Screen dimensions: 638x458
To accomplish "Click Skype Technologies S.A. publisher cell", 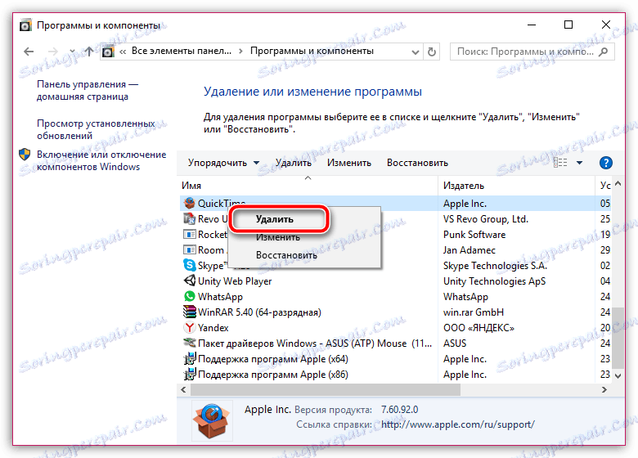I will click(495, 266).
